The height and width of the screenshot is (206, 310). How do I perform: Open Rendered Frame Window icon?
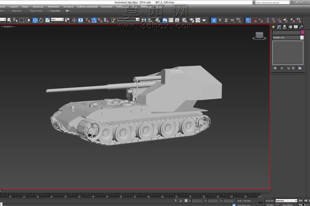click(198, 20)
